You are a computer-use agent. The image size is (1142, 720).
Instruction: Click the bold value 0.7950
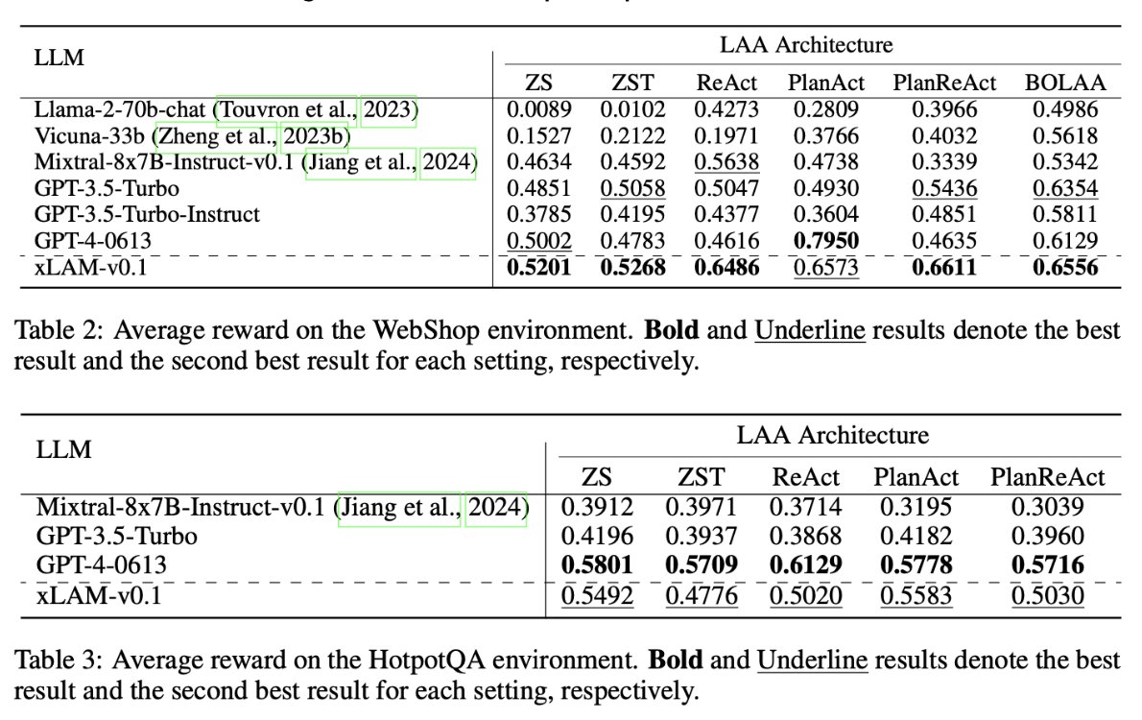(x=826, y=241)
